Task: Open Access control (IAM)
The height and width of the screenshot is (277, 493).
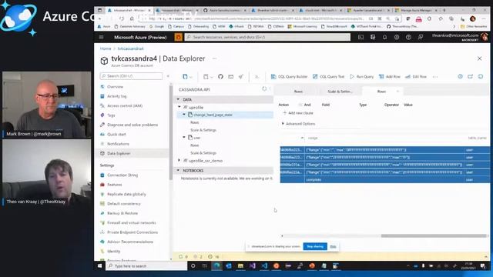Action: coord(125,106)
